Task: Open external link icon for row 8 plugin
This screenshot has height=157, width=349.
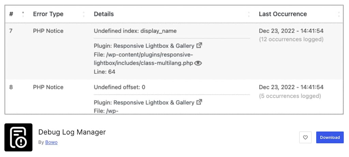Action: click(x=200, y=102)
